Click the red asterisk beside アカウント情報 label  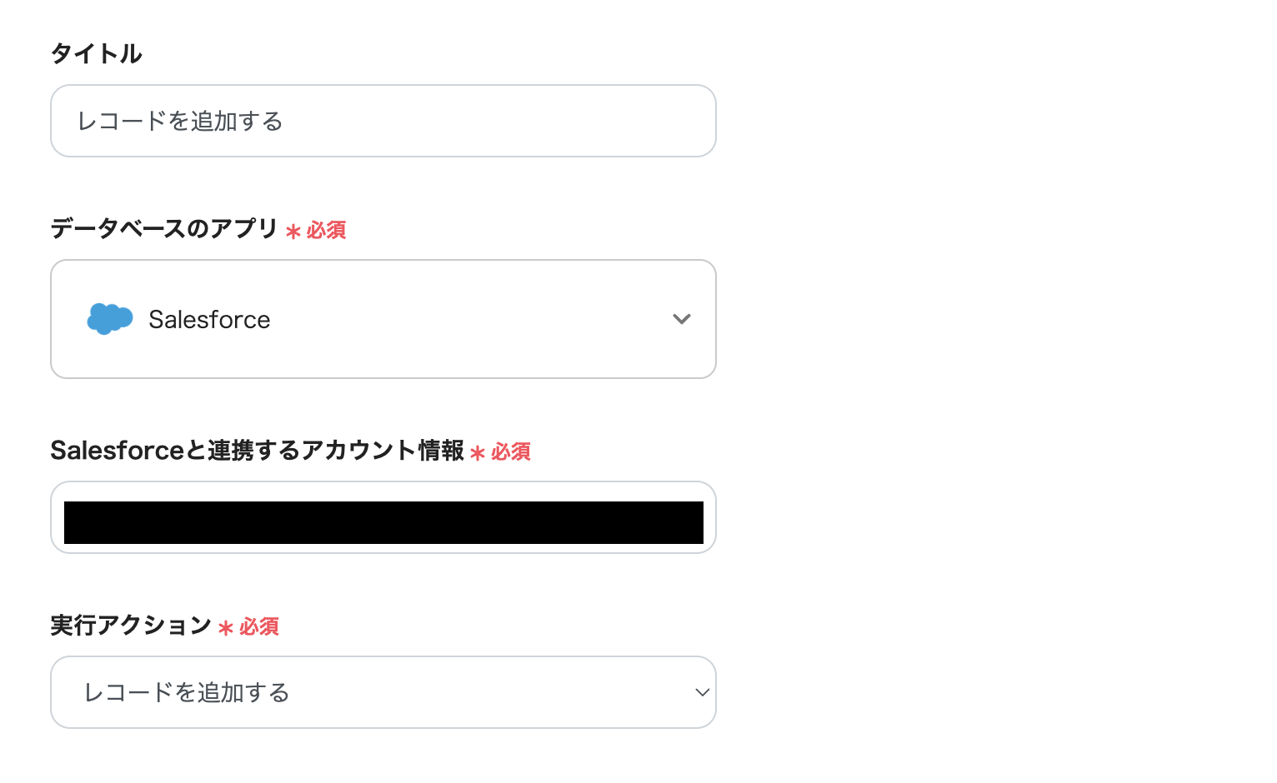coord(476,452)
